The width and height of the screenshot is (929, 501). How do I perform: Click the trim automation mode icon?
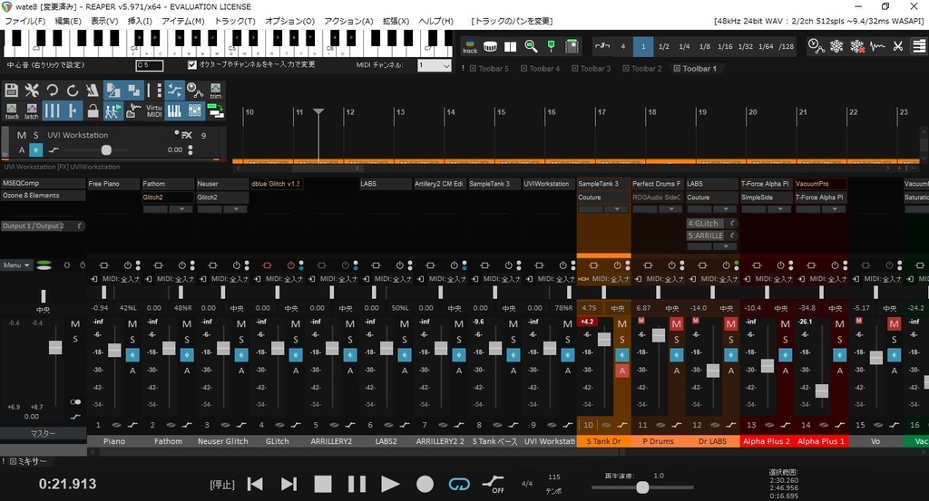click(216, 90)
